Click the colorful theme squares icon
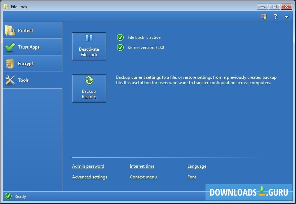Image resolution: width=296 pixels, height=204 pixels. pyautogui.click(x=264, y=17)
